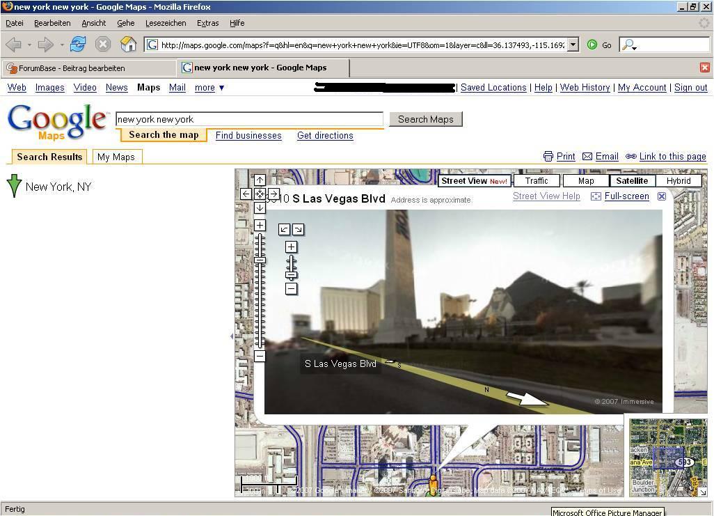Click the Google Maps search input field
Screen dimensions: 714x516
click(x=250, y=120)
